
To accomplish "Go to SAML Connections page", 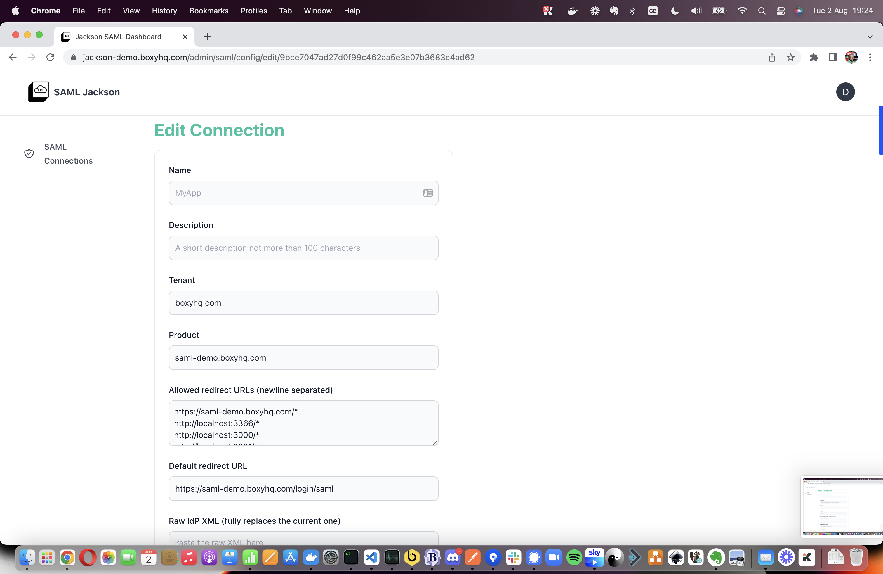I will 68,154.
